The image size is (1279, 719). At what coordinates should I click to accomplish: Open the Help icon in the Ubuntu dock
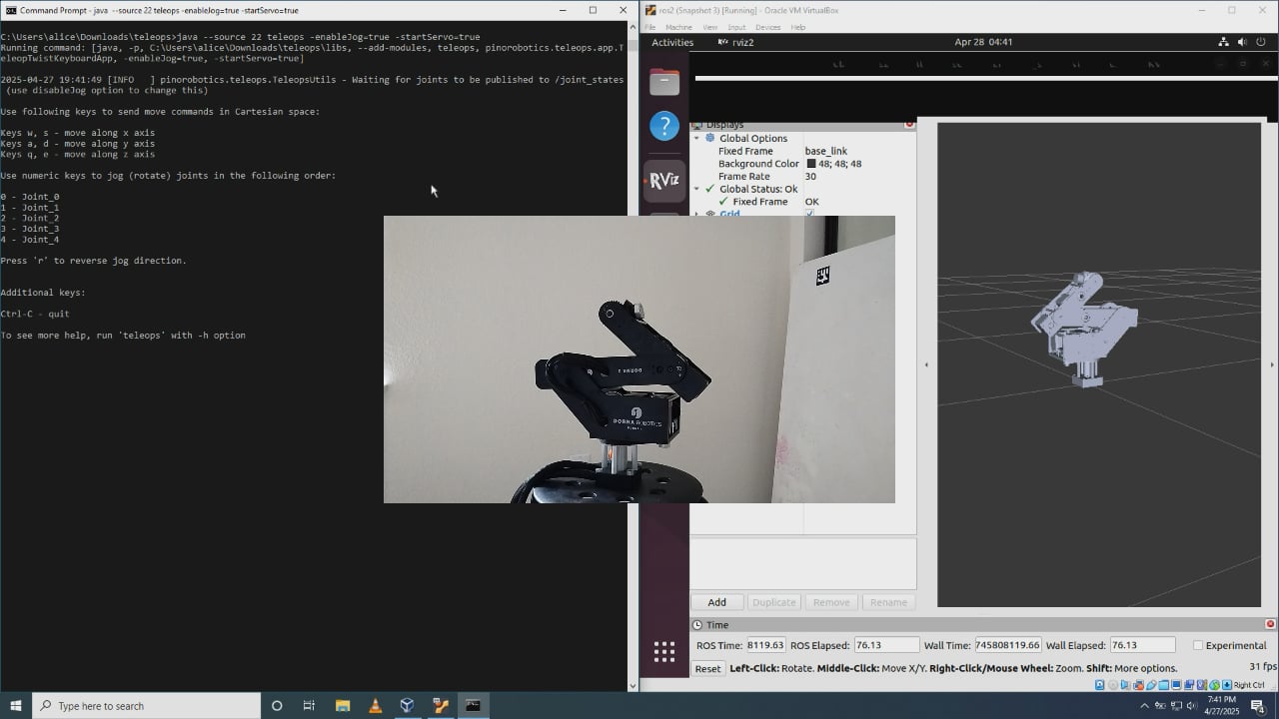point(664,126)
